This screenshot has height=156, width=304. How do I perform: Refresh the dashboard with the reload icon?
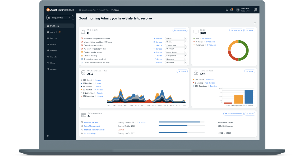[x=255, y=23]
